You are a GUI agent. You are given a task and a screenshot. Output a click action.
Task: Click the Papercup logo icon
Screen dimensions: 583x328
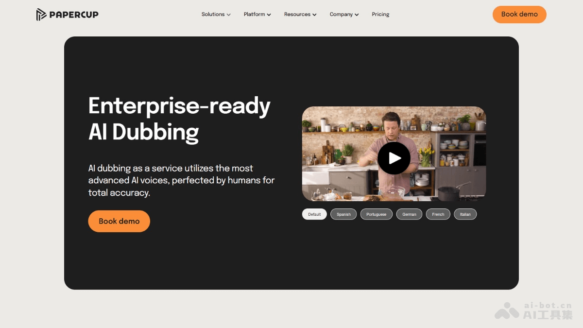[41, 15]
